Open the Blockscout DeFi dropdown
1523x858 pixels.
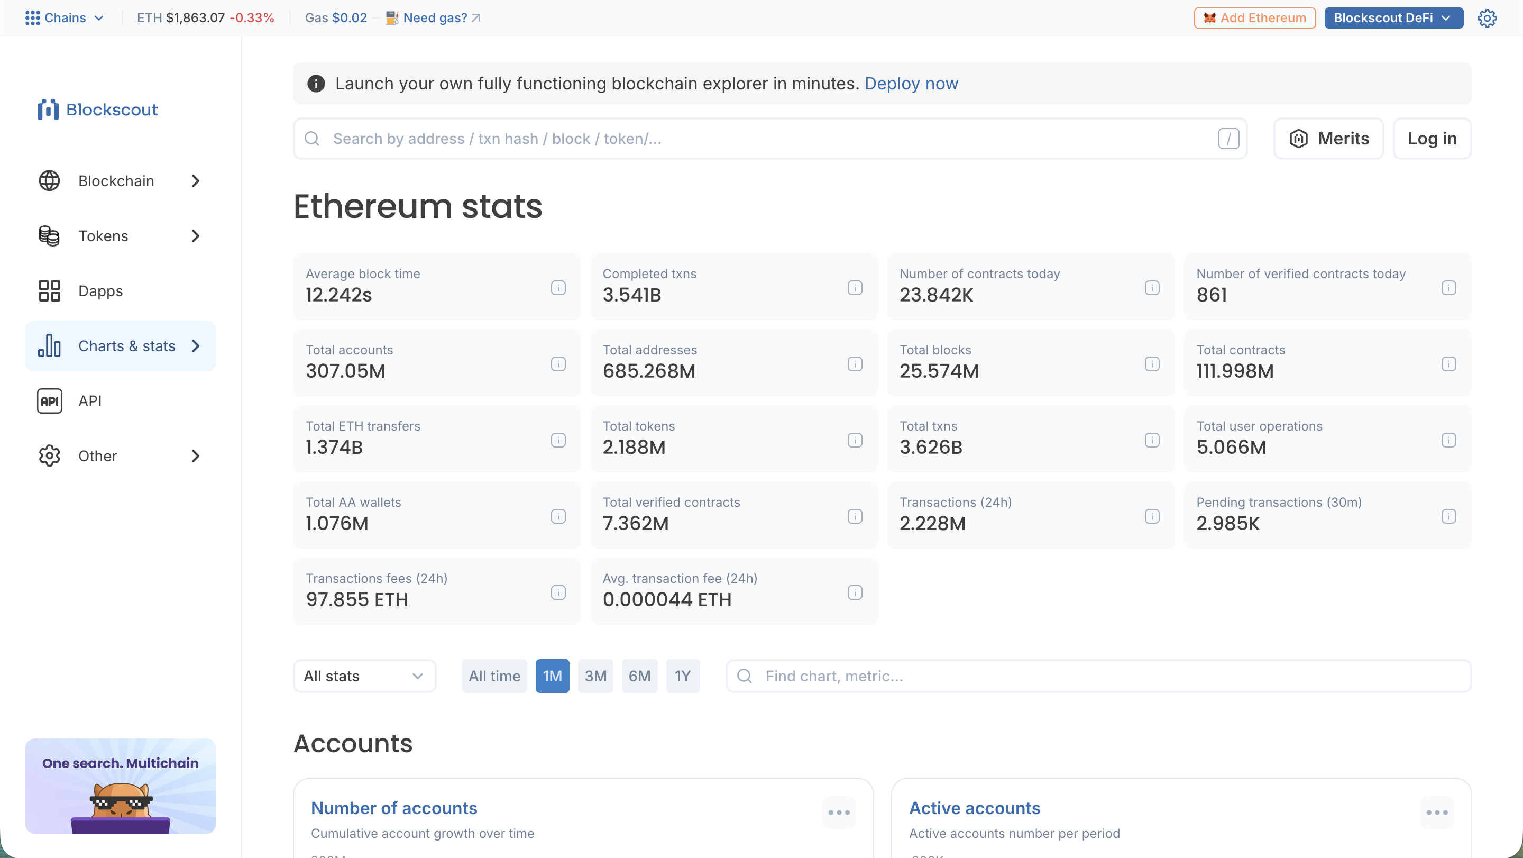click(x=1393, y=18)
